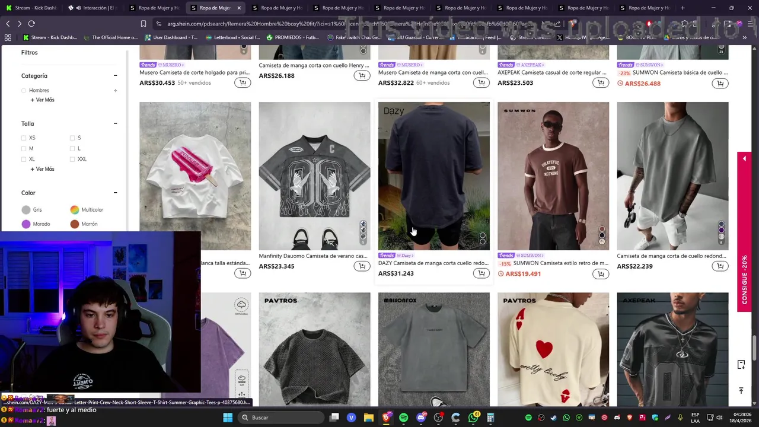This screenshot has width=759, height=427.
Task: Click the browser forward arrow
Action: (19, 24)
